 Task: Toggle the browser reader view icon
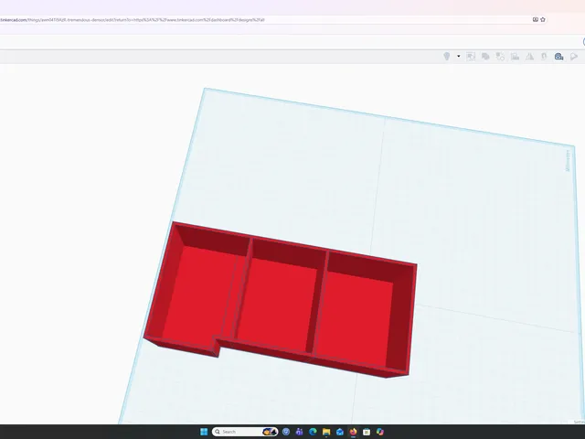[x=535, y=19]
